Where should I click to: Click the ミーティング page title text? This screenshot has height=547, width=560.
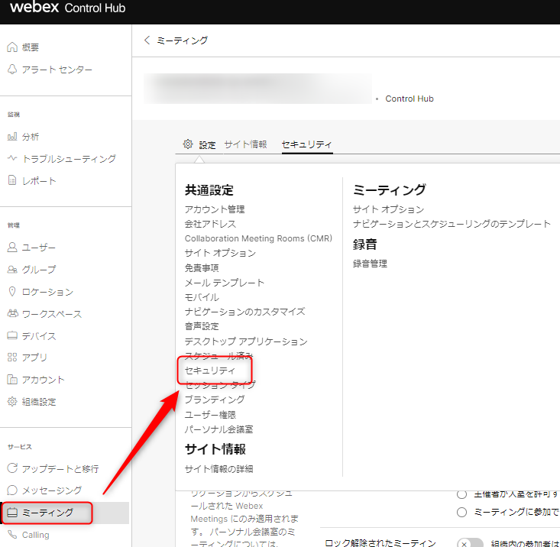pos(182,40)
